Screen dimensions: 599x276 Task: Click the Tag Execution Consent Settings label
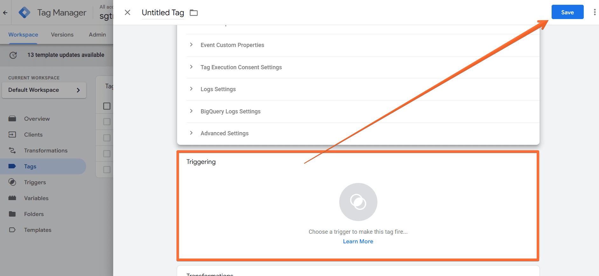(241, 67)
